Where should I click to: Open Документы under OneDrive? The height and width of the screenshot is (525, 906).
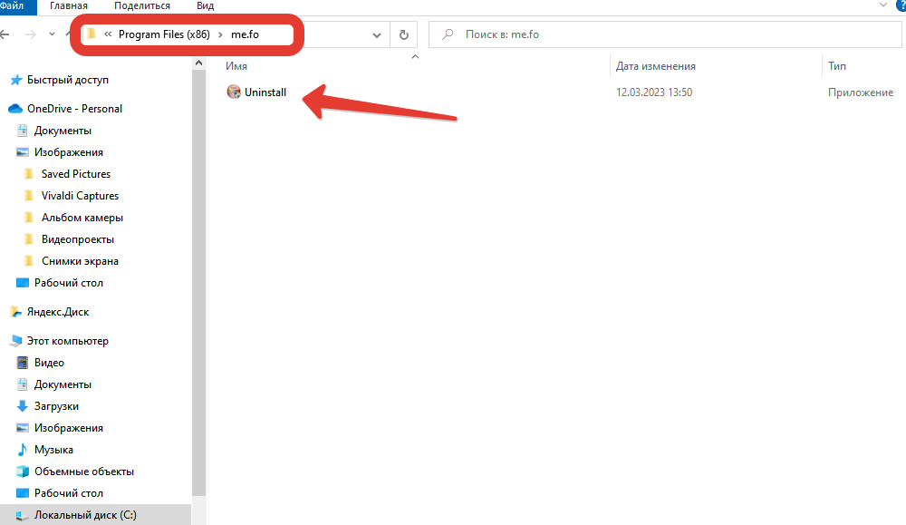[63, 131]
